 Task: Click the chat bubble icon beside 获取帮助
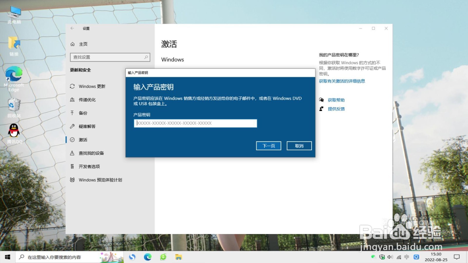coord(321,100)
